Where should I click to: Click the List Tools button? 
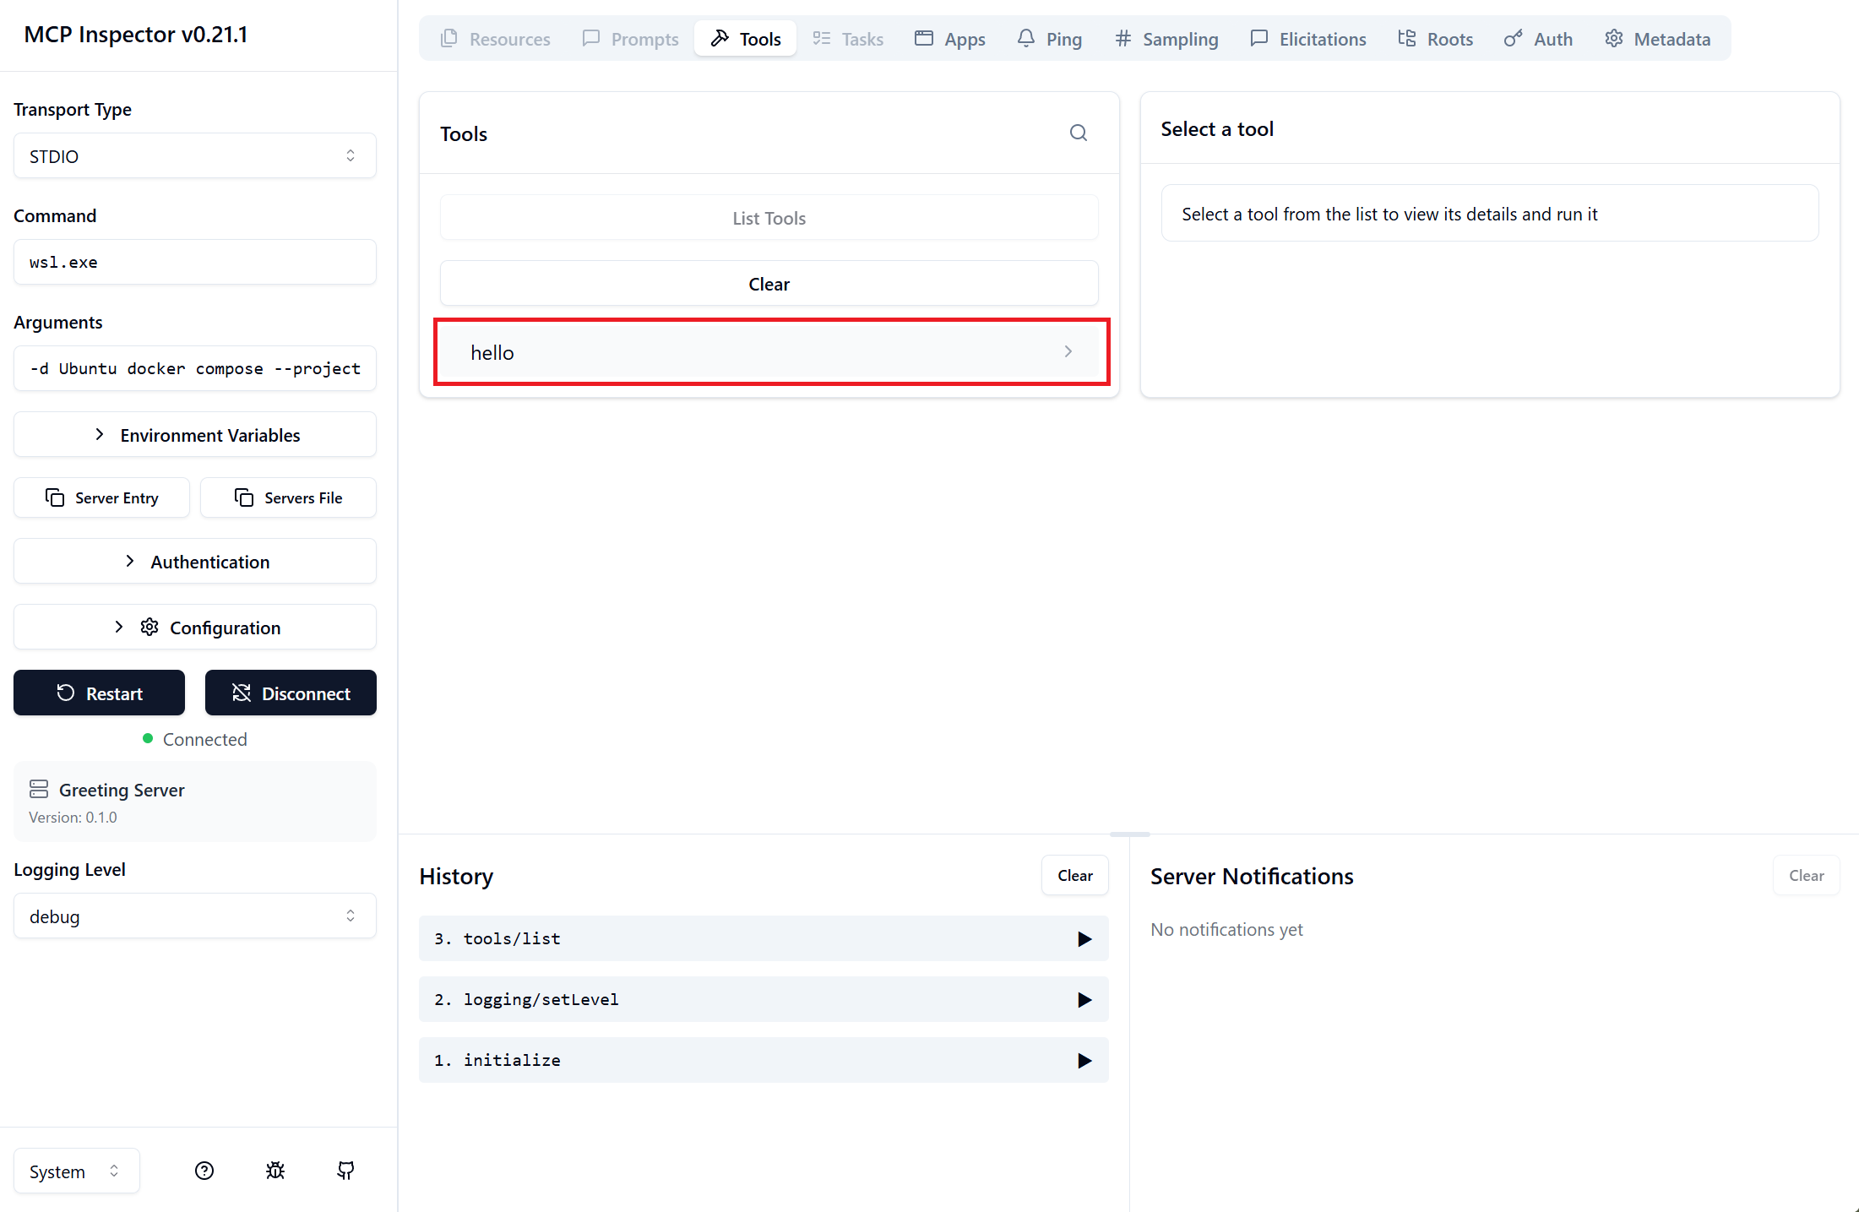tap(769, 218)
